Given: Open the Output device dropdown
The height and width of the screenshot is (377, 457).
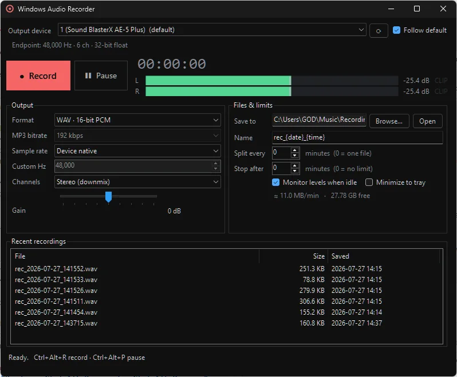Looking at the screenshot, I should pos(212,30).
